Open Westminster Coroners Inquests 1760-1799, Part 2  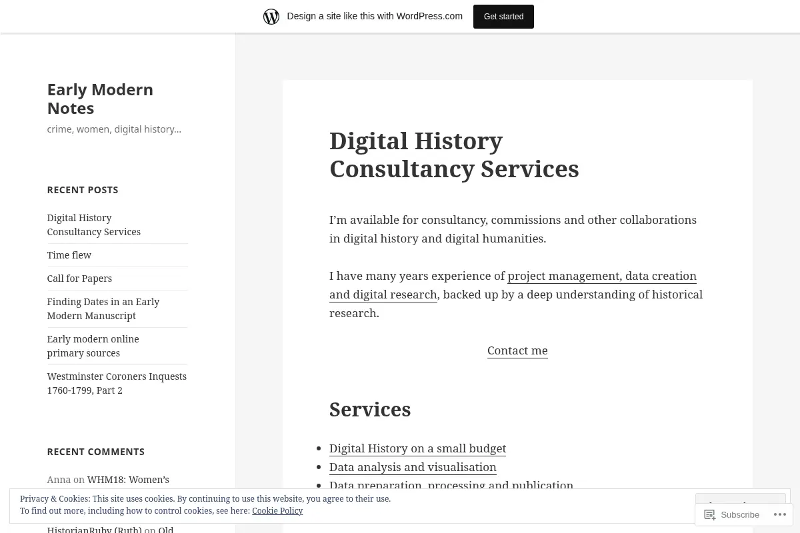coord(117,383)
